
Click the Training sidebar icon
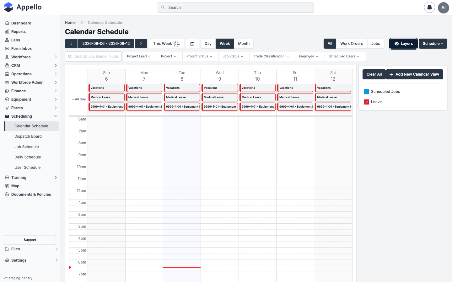(7, 178)
